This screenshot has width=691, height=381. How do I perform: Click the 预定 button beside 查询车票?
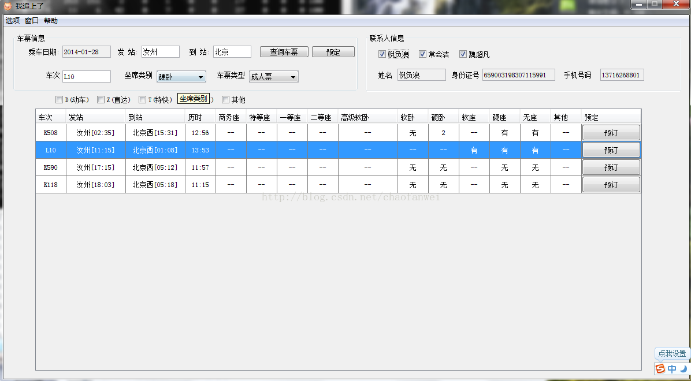coord(333,52)
